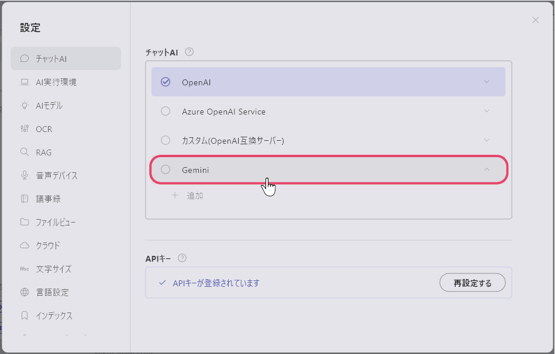Viewport: 555px width, 354px height.
Task: Click the help icon next to チャットAI heading
Action: point(189,51)
